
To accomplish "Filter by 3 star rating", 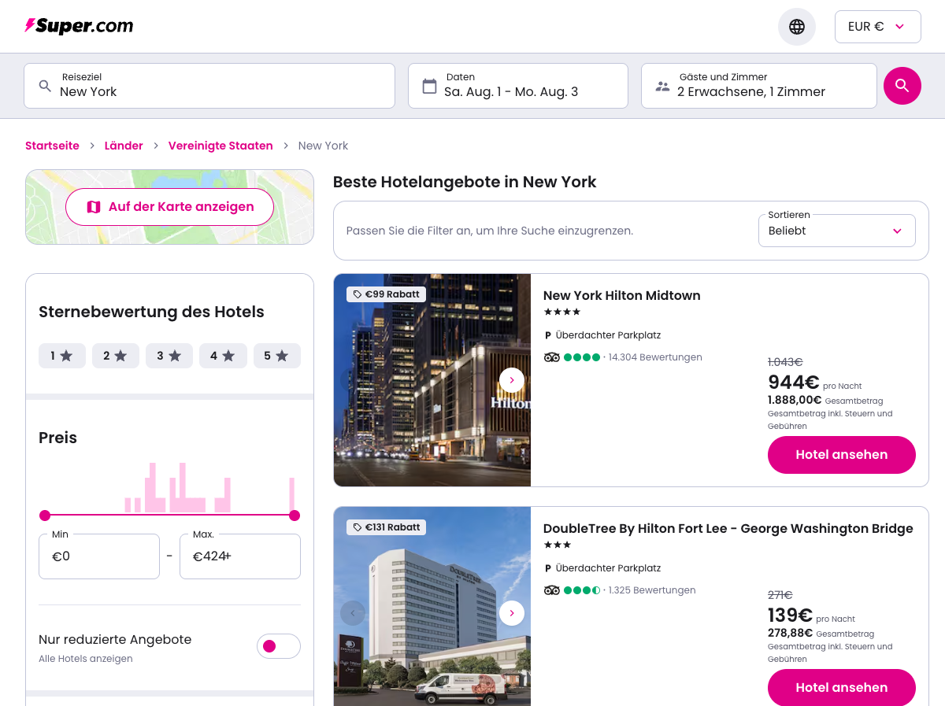I will tap(169, 356).
